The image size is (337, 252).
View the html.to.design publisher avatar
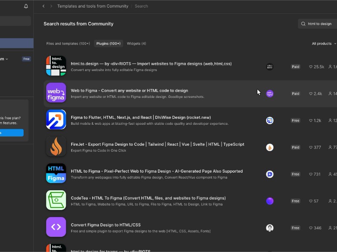[x=270, y=67]
